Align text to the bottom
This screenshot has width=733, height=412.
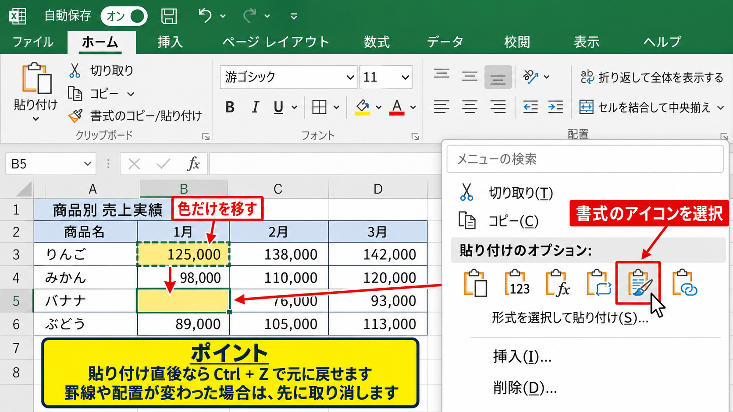click(x=498, y=77)
